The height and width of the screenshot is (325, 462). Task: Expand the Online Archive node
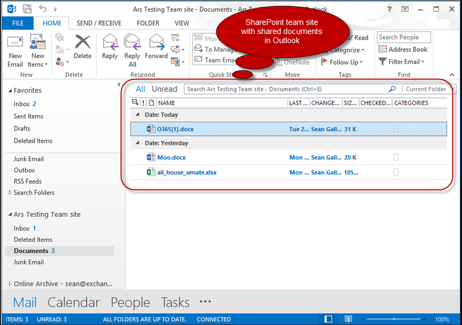(10, 284)
